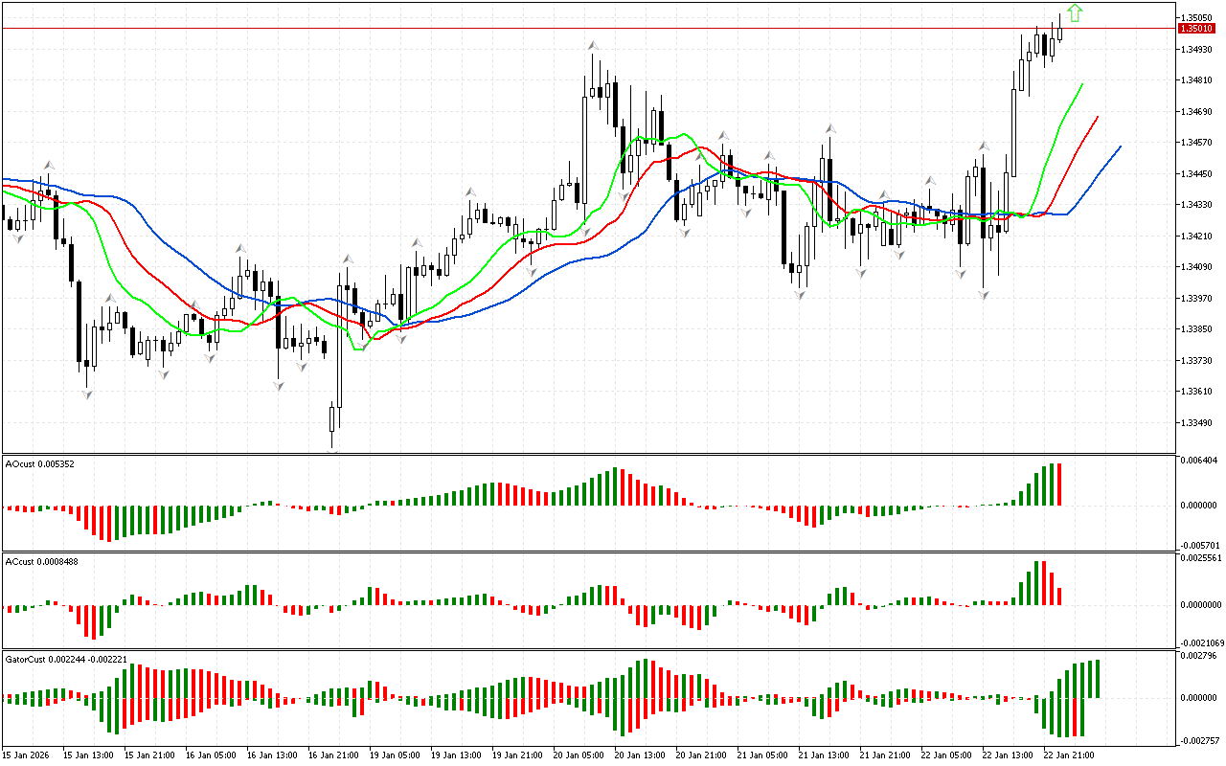Click the last red bar in AOcust histogram
The height and width of the screenshot is (766, 1226).
click(x=1059, y=484)
